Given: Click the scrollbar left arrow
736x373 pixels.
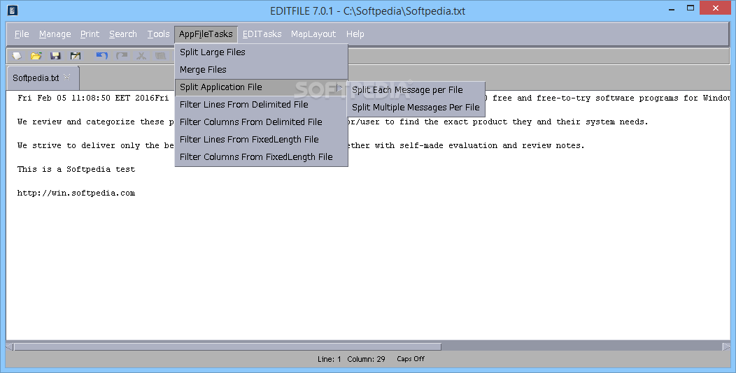Looking at the screenshot, I should point(9,346).
